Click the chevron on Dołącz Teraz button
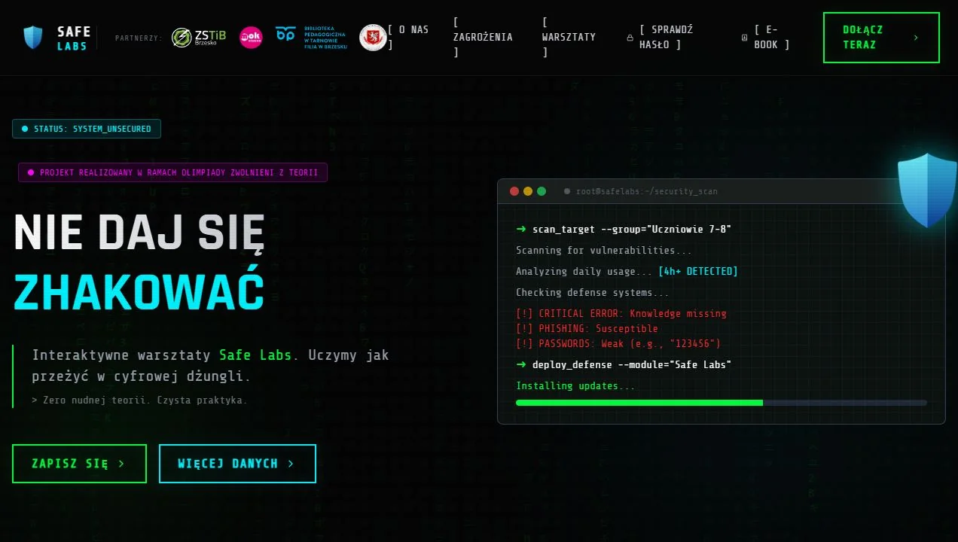The width and height of the screenshot is (958, 542). 916,38
